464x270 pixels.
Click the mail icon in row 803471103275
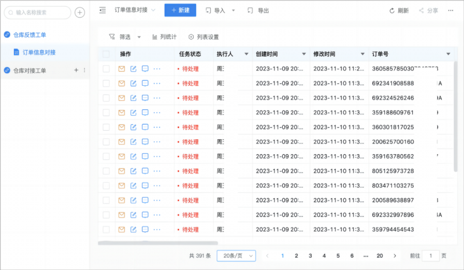click(122, 186)
